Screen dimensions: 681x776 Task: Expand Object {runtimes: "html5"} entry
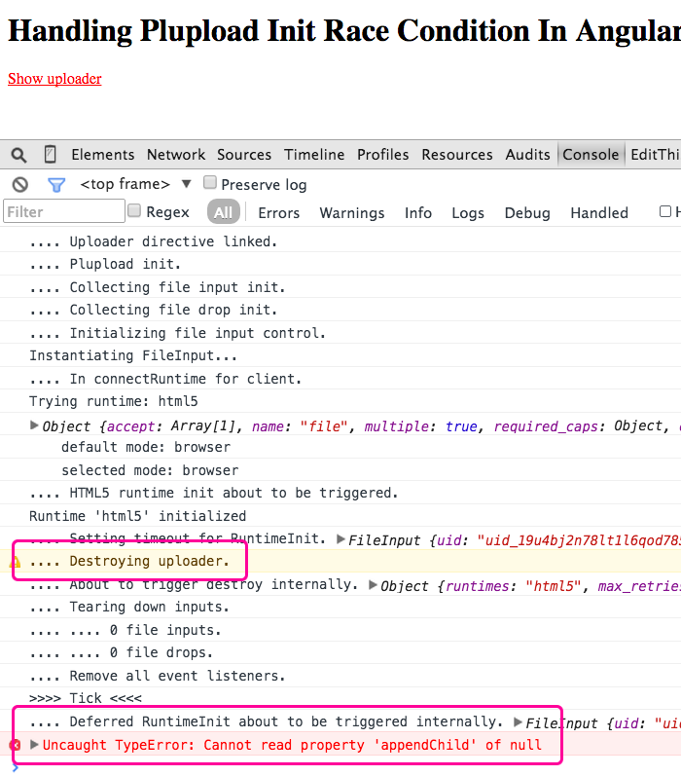(x=374, y=585)
